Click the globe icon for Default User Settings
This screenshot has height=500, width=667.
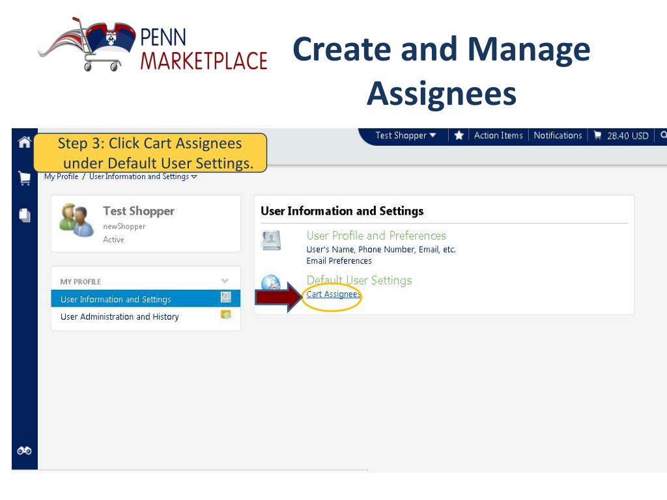[270, 283]
